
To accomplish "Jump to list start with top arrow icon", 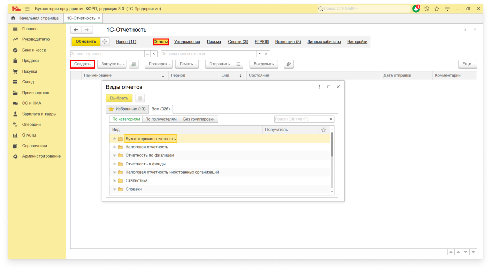I will (451, 252).
